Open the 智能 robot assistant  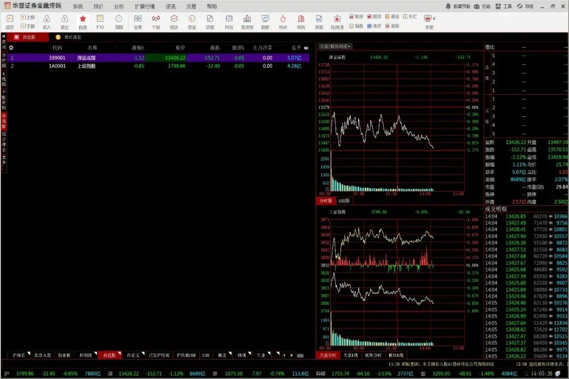coord(482,6)
